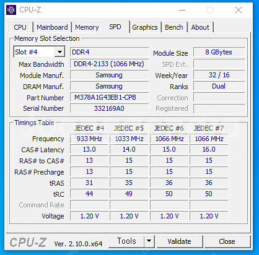Open the Tools dropdown arrow
Screen dimensions: 259x255
point(149,241)
